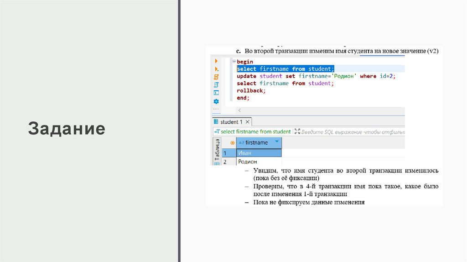
Task: Execute the SQL script with the orange script icon
Action: 216,77
